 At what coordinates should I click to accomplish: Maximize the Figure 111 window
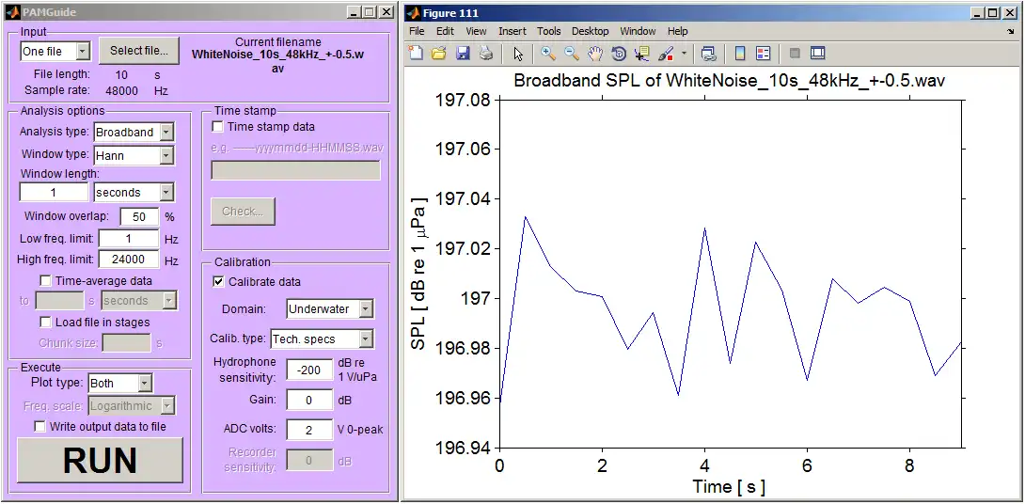click(992, 12)
